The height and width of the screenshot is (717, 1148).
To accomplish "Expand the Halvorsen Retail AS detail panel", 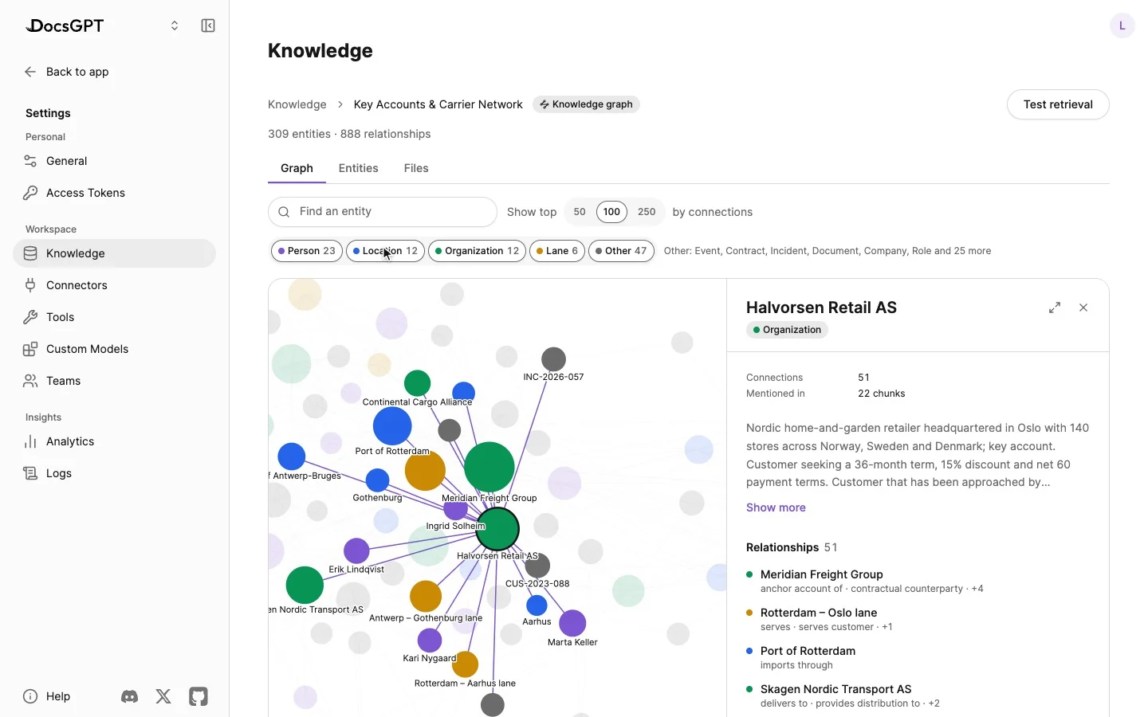I will [x=1055, y=308].
